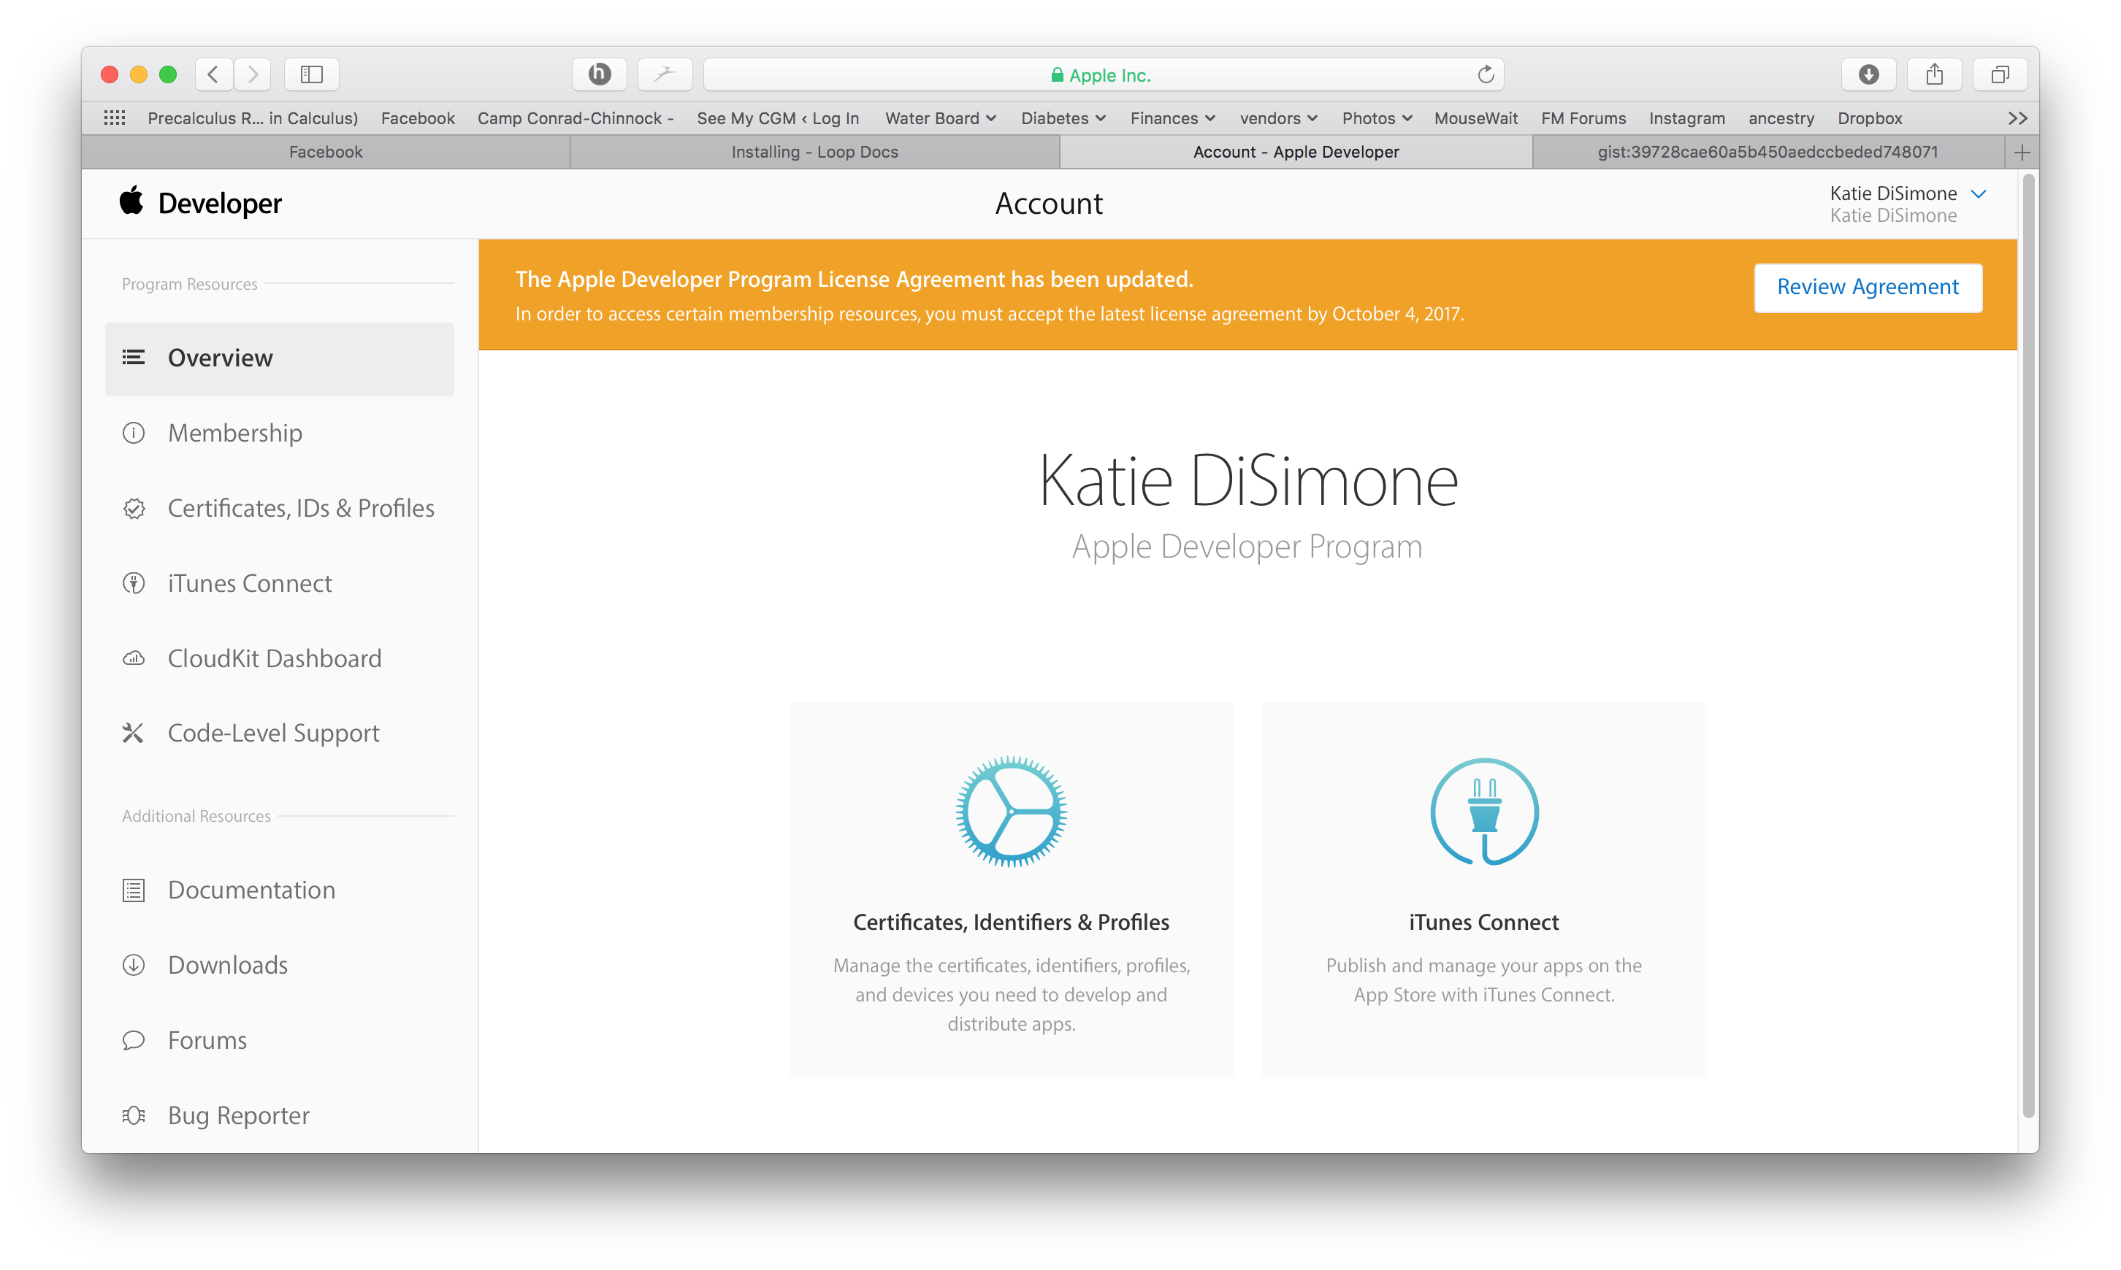Click the Apple logo in header
The image size is (2121, 1270).
pos(131,202)
